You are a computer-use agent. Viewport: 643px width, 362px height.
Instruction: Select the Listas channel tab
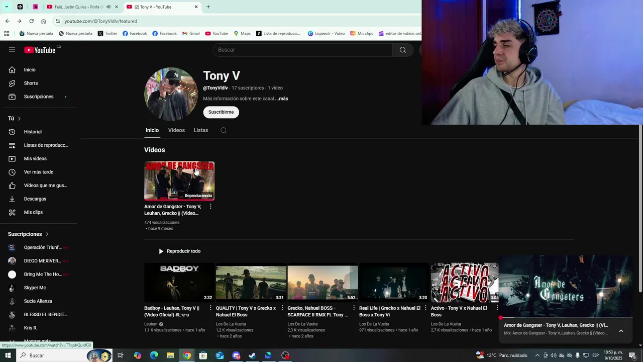(x=201, y=130)
